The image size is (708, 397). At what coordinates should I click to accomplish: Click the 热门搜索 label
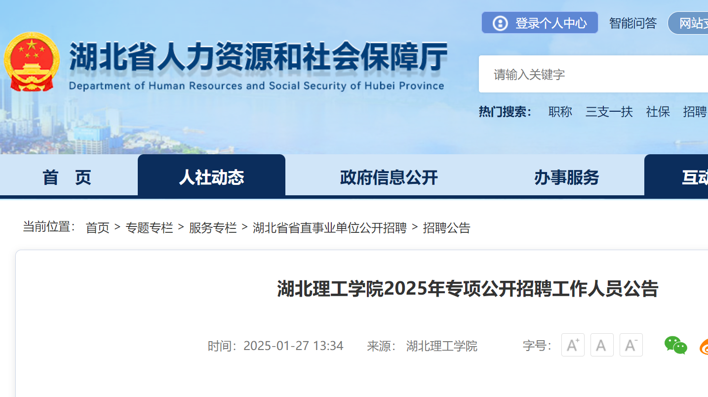[x=505, y=112]
